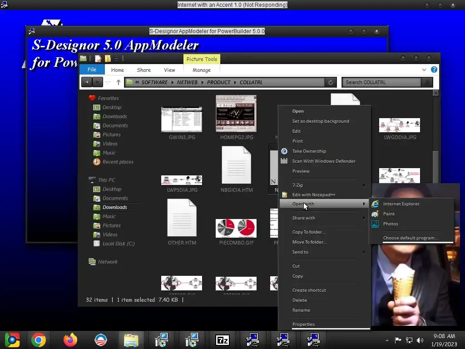
Task: Switch to the Share ribbon tab
Action: pyautogui.click(x=144, y=70)
